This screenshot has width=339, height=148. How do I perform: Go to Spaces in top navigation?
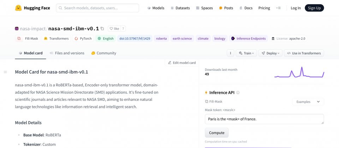(x=204, y=8)
